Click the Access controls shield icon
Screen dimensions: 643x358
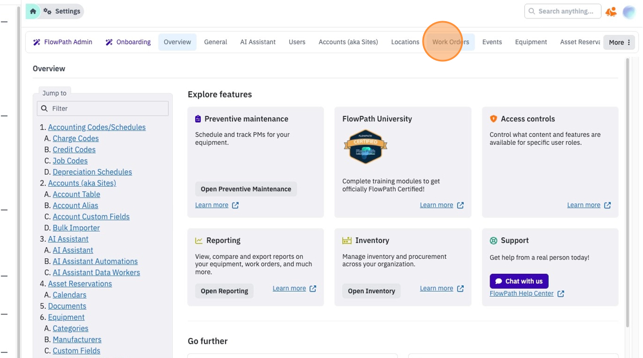click(x=493, y=119)
